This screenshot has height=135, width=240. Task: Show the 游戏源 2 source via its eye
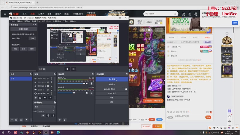pos(48,90)
